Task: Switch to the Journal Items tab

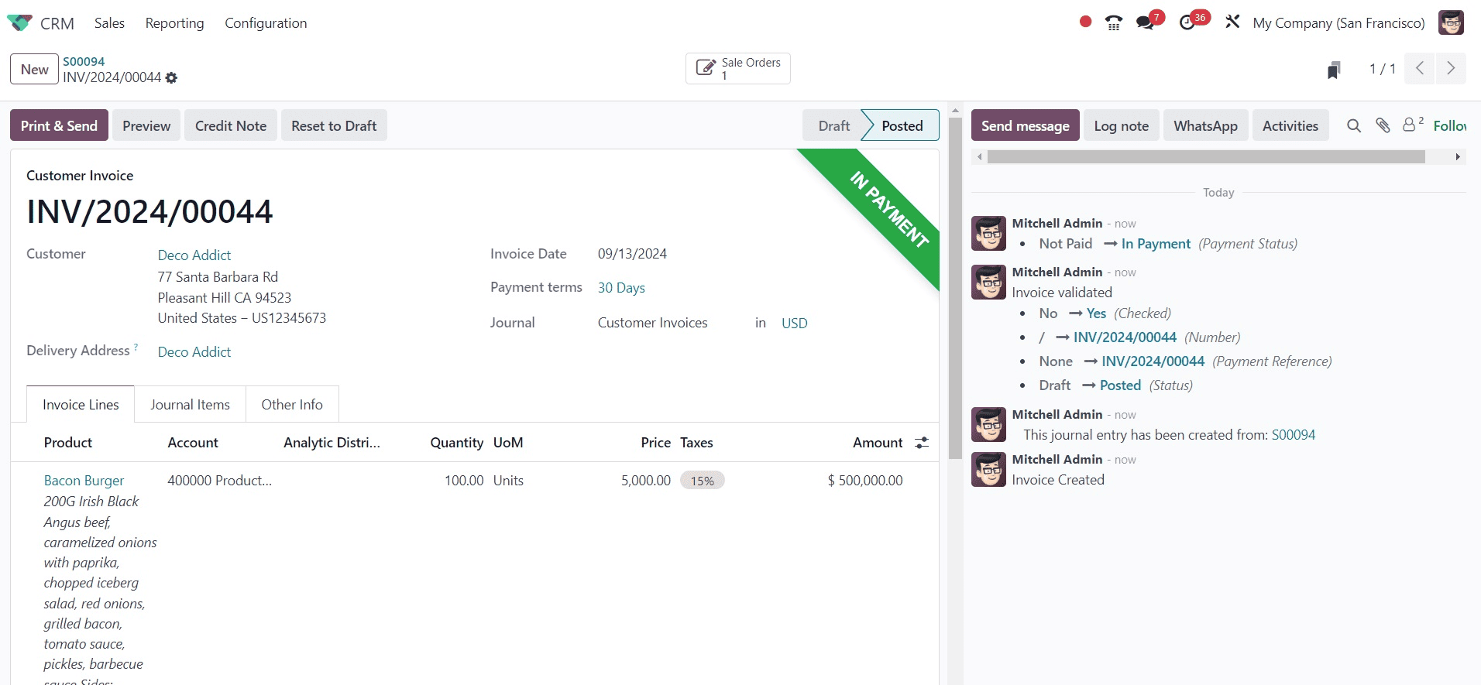Action: (190, 404)
